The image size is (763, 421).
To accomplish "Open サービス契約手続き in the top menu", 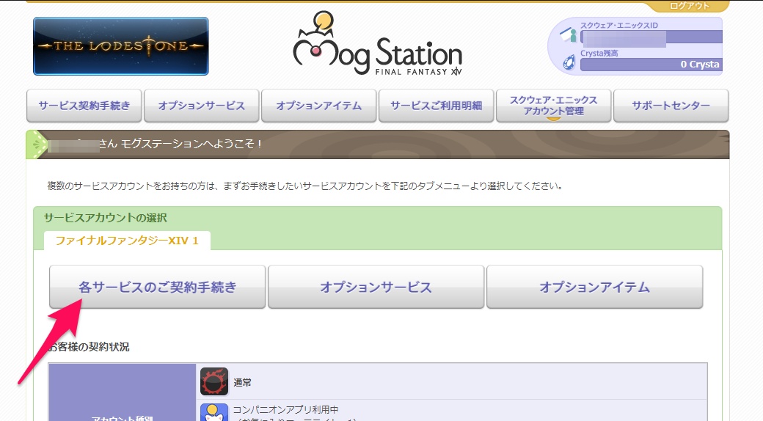I will click(84, 106).
